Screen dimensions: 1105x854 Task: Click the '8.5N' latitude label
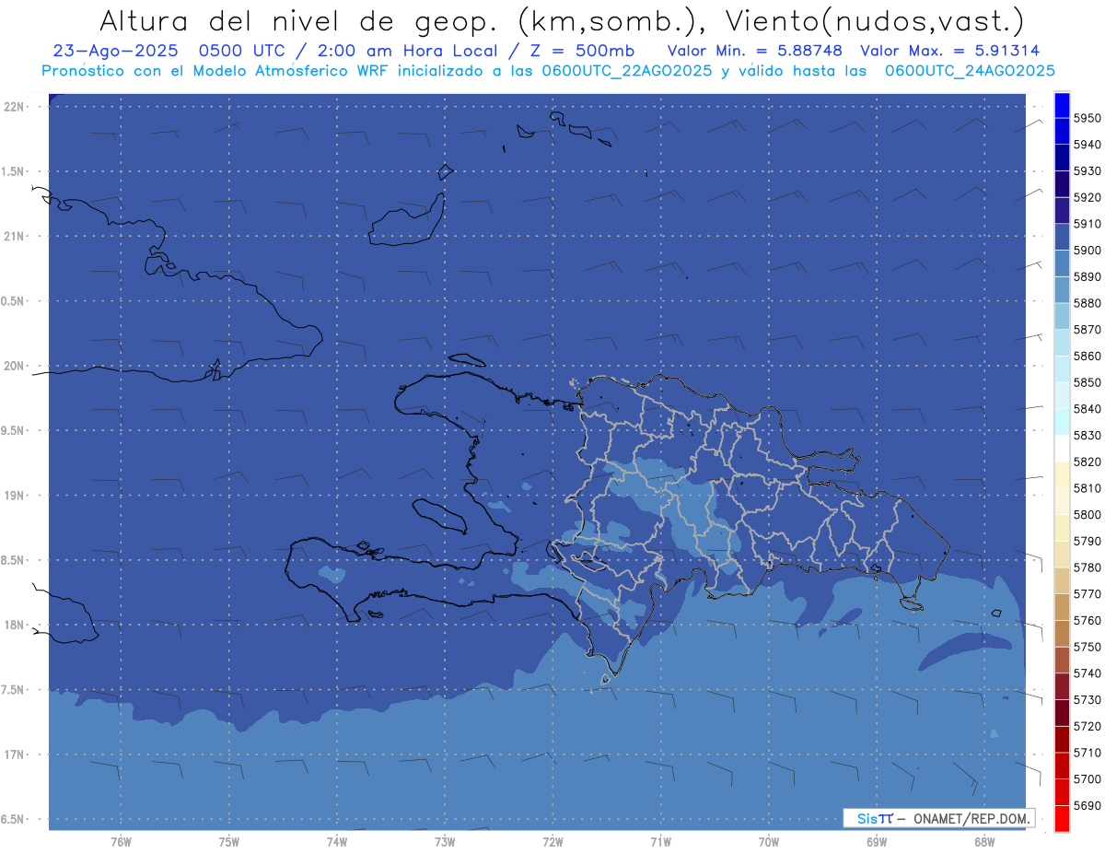(13, 560)
